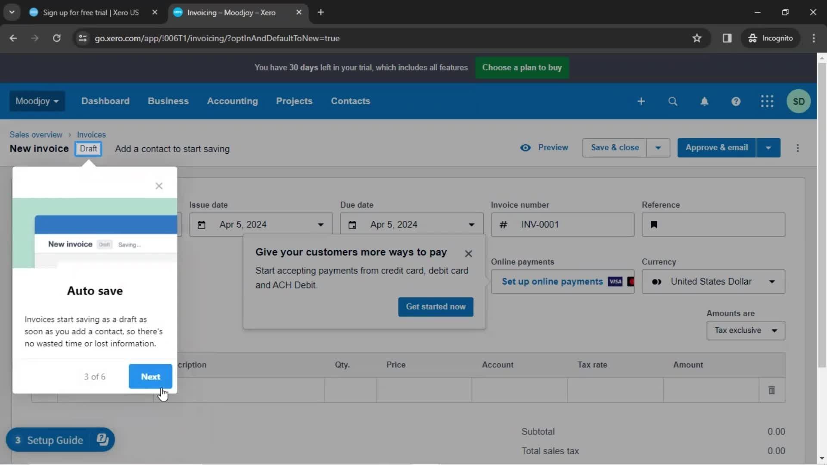Click the Invoice number INV-0001 field
Screen dimensions: 827x465
[x=563, y=225]
